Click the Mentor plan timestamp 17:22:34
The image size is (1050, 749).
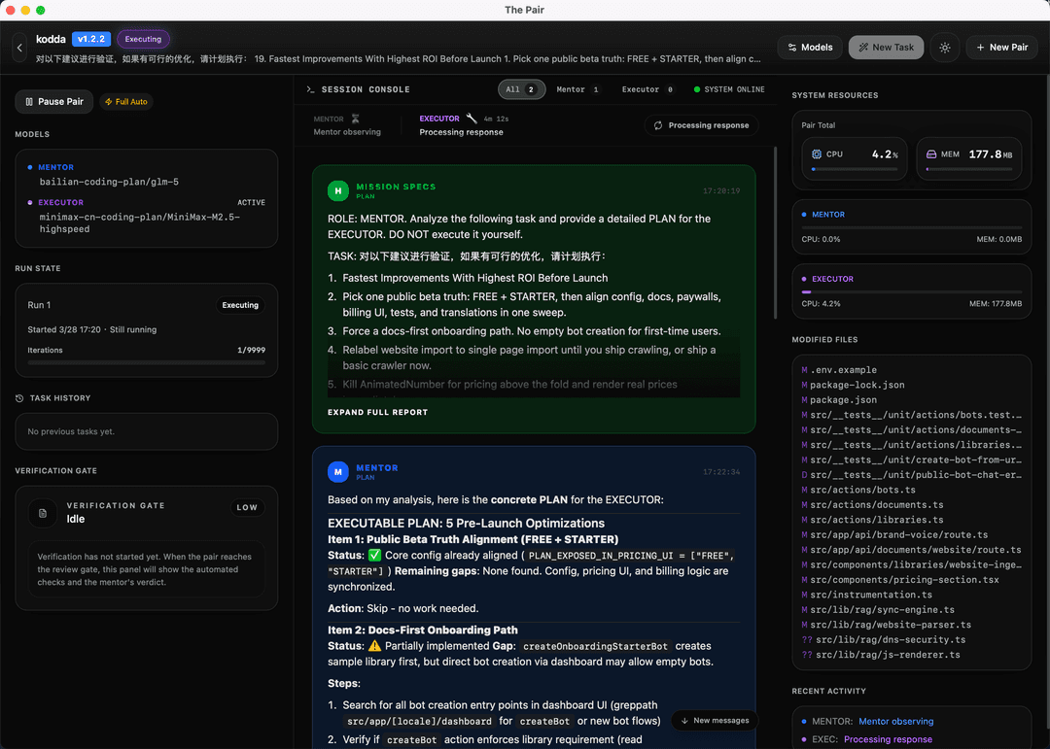coord(720,472)
